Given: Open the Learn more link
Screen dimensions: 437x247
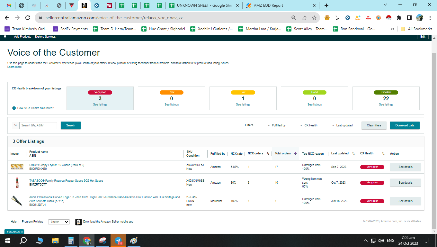Looking at the screenshot, I should click(14, 67).
